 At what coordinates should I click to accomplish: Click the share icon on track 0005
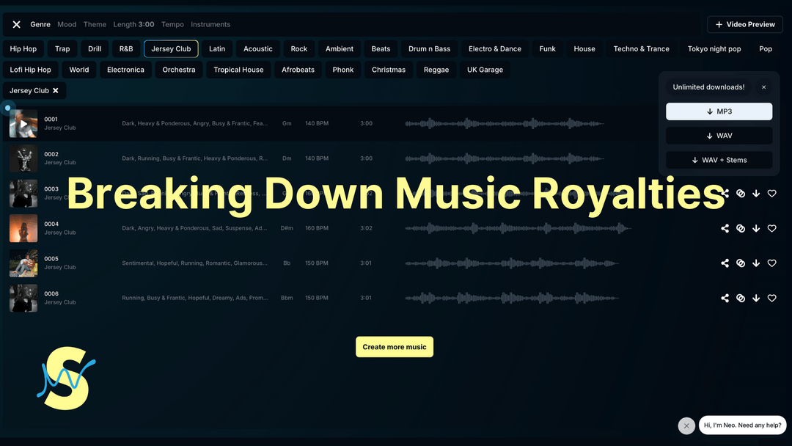pyautogui.click(x=725, y=263)
